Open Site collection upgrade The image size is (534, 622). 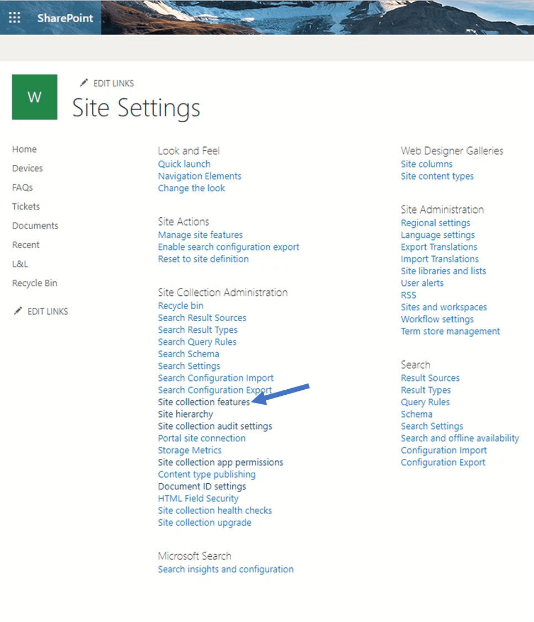tap(205, 522)
